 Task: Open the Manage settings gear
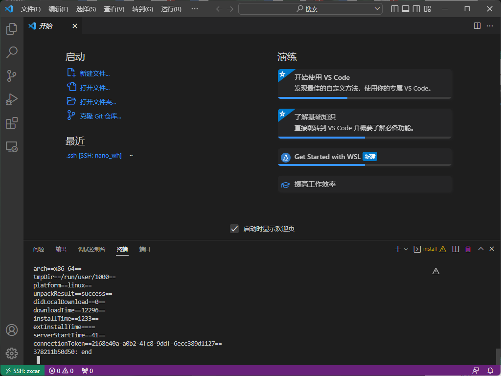coord(12,353)
